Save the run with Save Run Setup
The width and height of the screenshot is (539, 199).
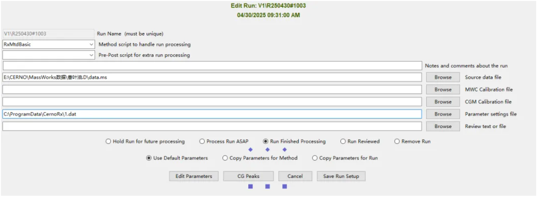coord(341,176)
